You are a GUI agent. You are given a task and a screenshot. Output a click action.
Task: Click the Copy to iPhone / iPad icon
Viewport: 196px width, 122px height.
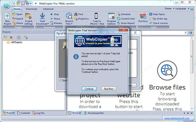pos(96,16)
